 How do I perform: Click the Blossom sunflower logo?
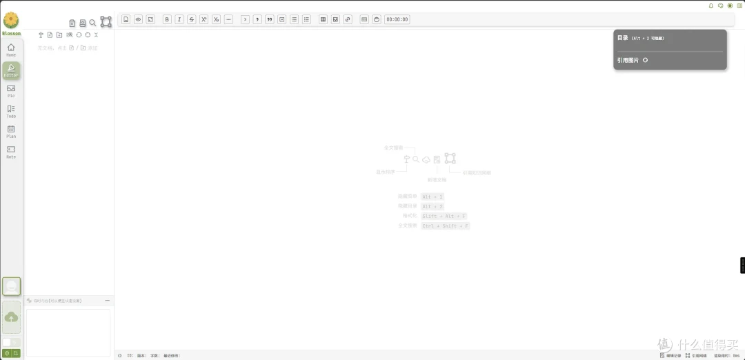click(11, 21)
